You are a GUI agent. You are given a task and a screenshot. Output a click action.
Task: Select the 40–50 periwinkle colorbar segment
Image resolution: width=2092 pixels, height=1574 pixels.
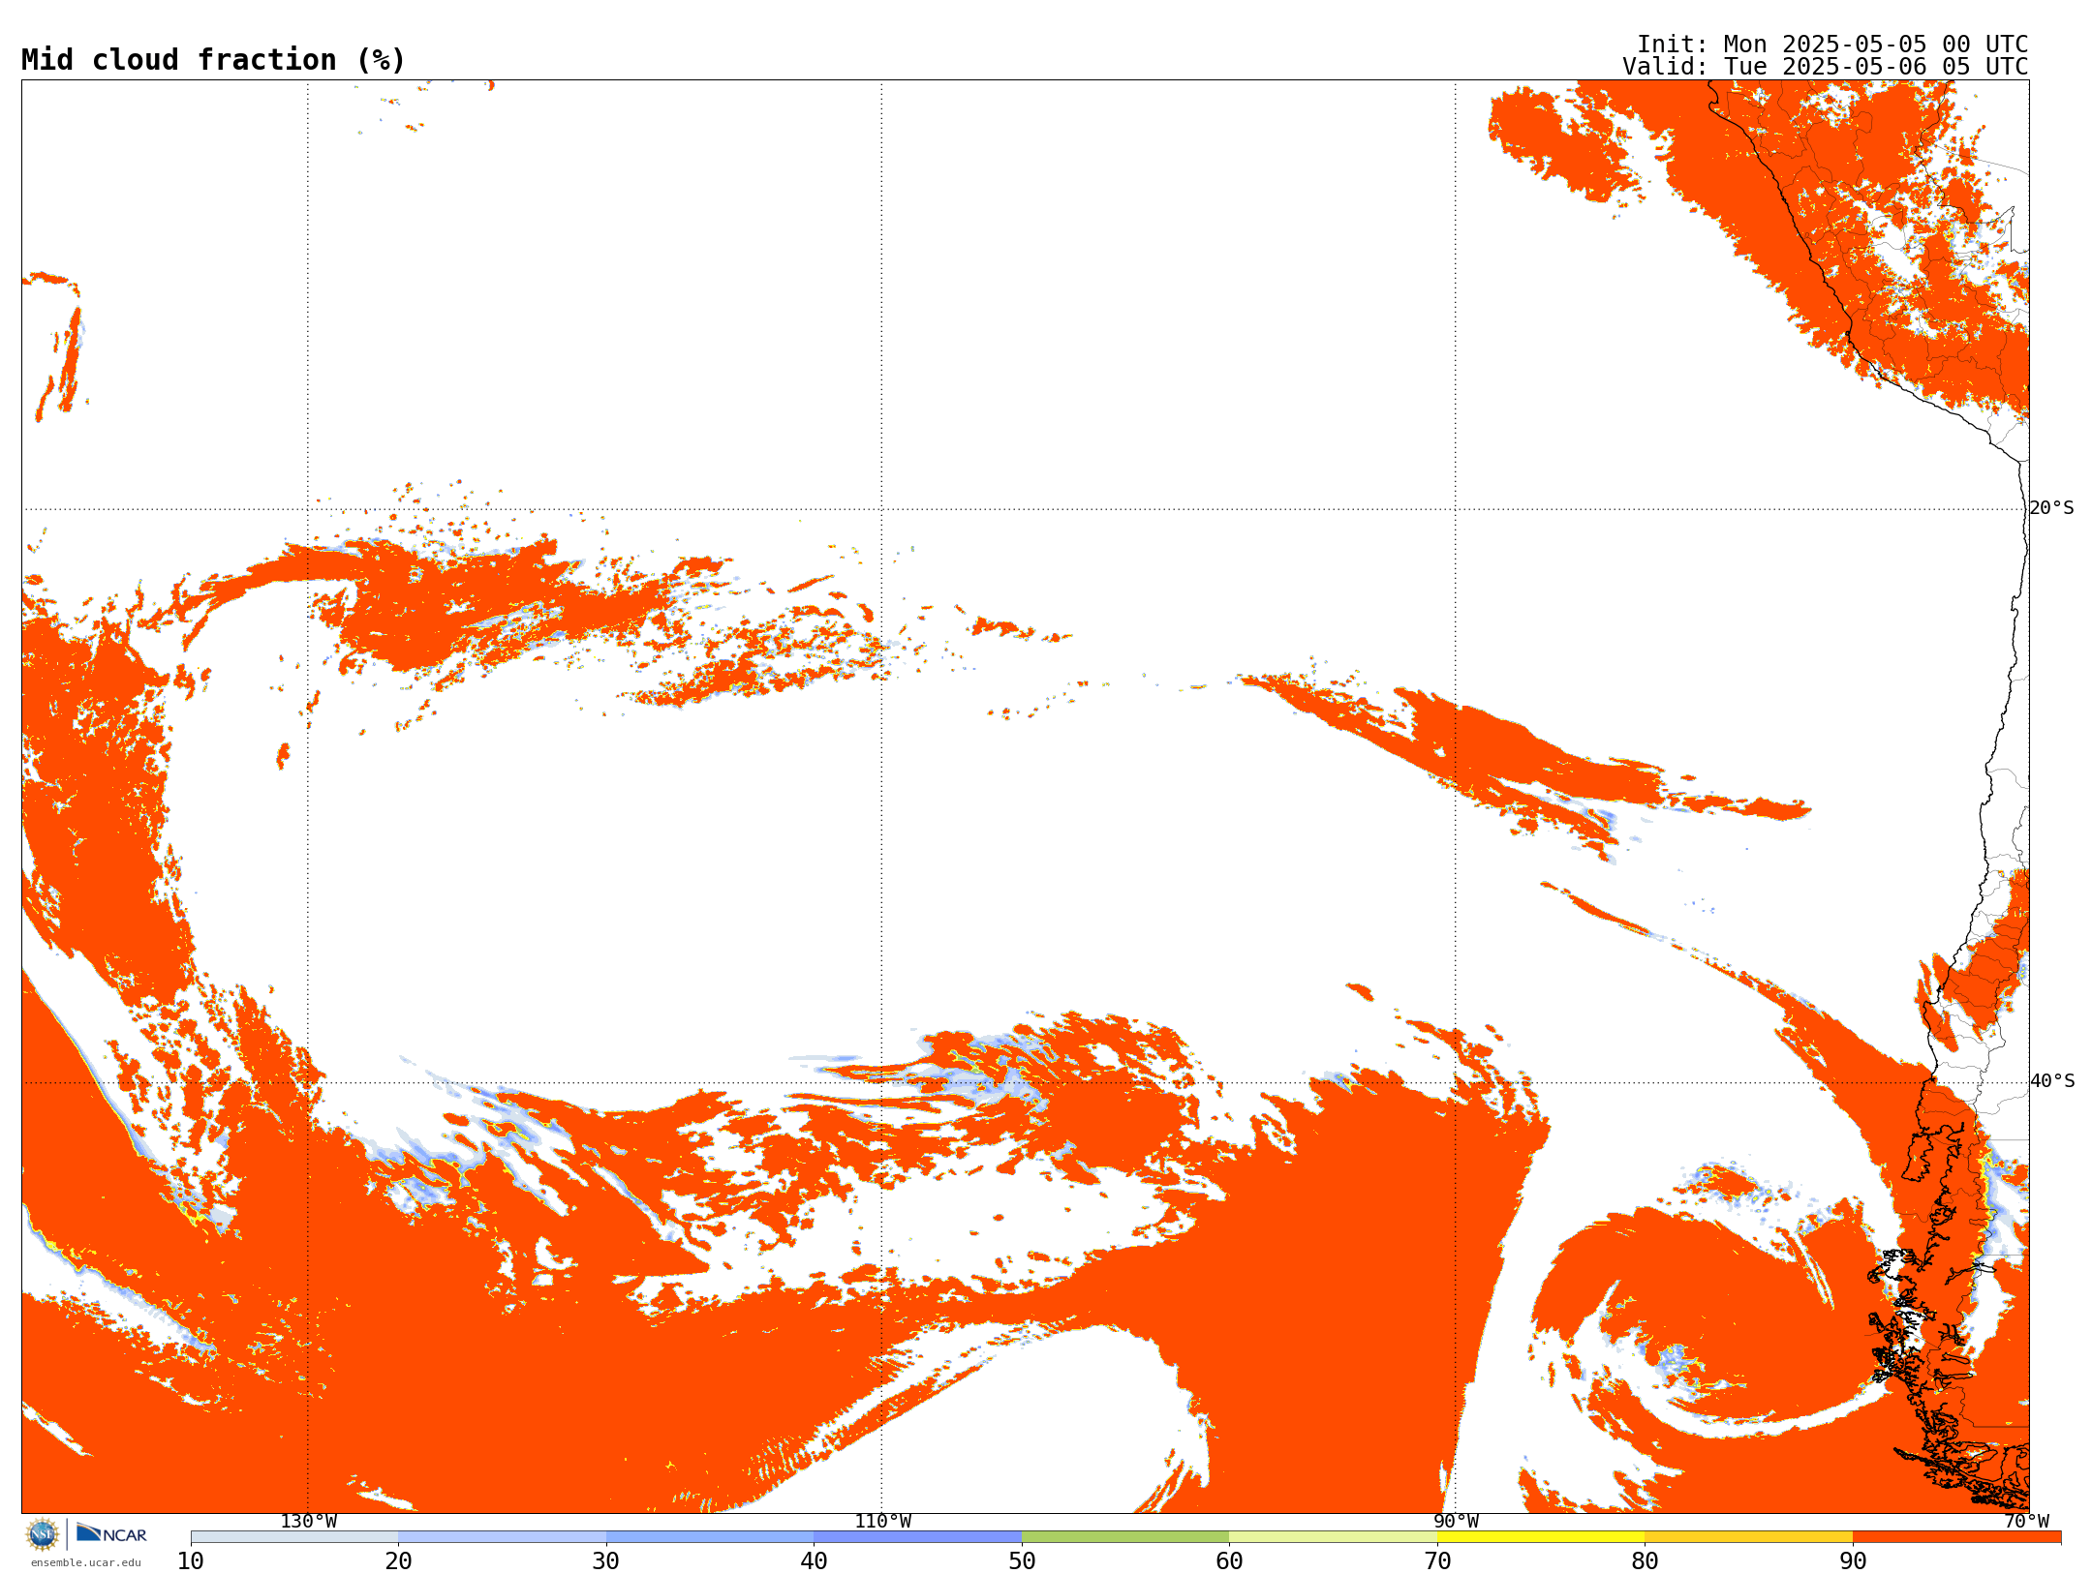coord(917,1537)
